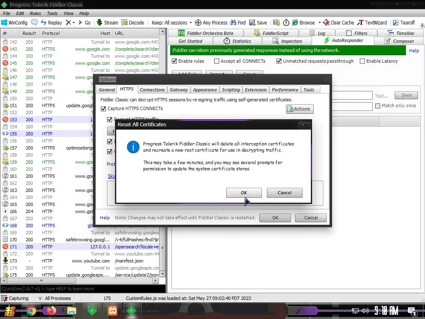The image size is (425, 319).
Task: Toggle Accept all CONNECTs checkbox
Action: pyautogui.click(x=217, y=61)
